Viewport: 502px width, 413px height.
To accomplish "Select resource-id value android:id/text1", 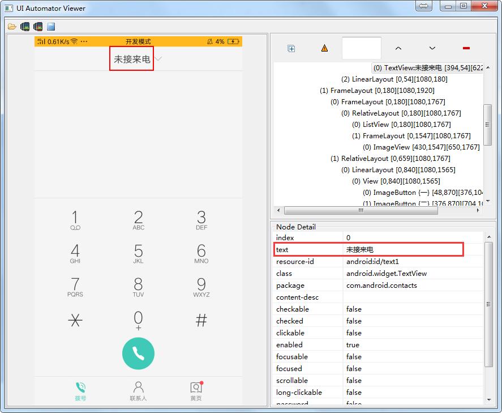I will tap(372, 261).
